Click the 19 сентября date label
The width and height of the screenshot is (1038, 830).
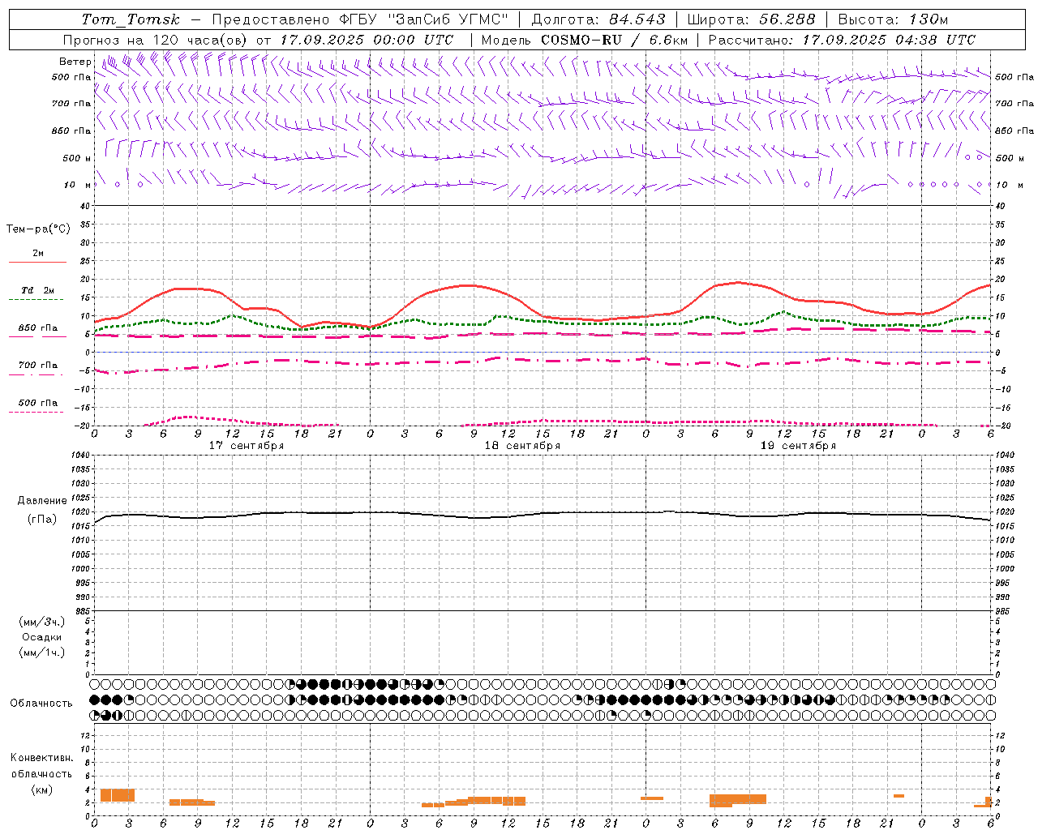(x=798, y=446)
